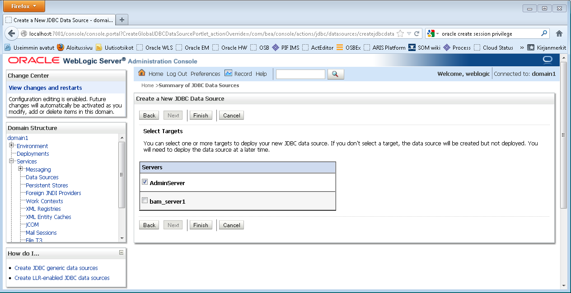Select Data Sources in domain tree
Image resolution: width=571 pixels, height=293 pixels.
pos(42,177)
